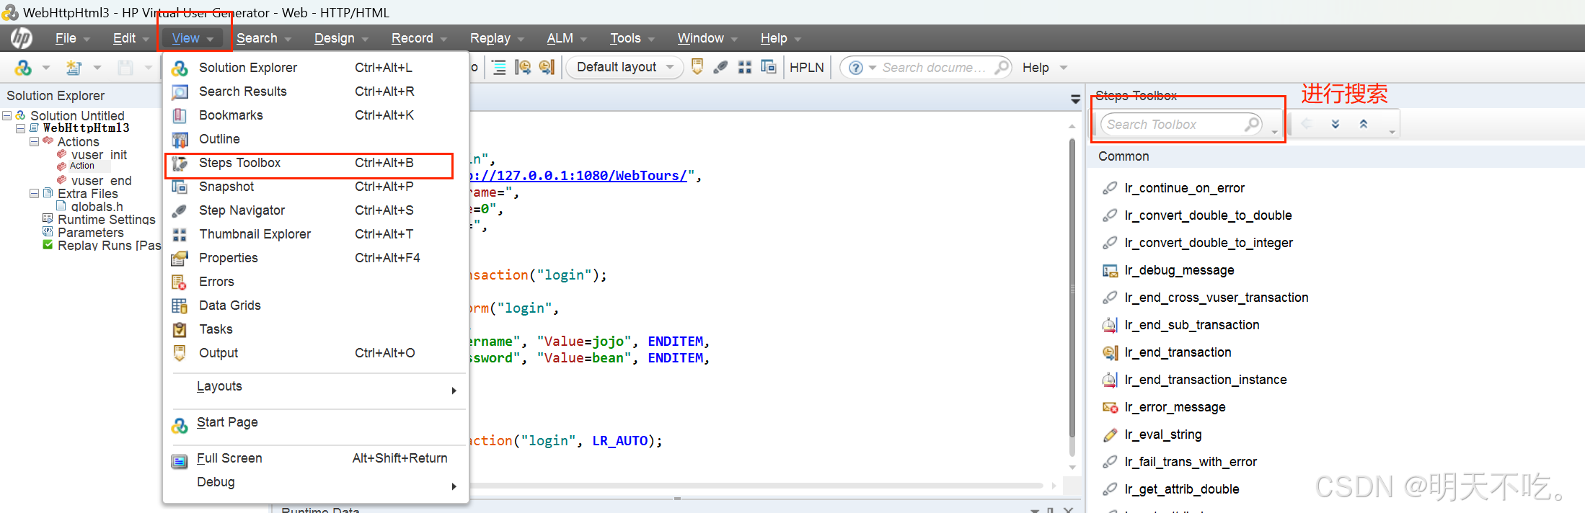Screen dimensions: 1585x513
Task: Open the Tools menu
Action: click(632, 38)
